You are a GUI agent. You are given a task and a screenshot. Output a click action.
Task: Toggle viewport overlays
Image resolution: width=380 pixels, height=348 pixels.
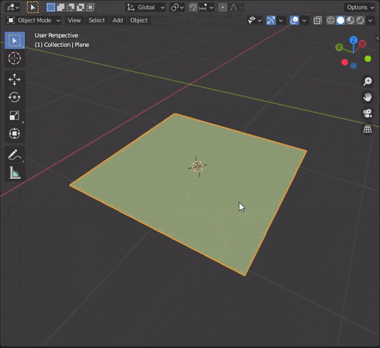[x=294, y=20]
